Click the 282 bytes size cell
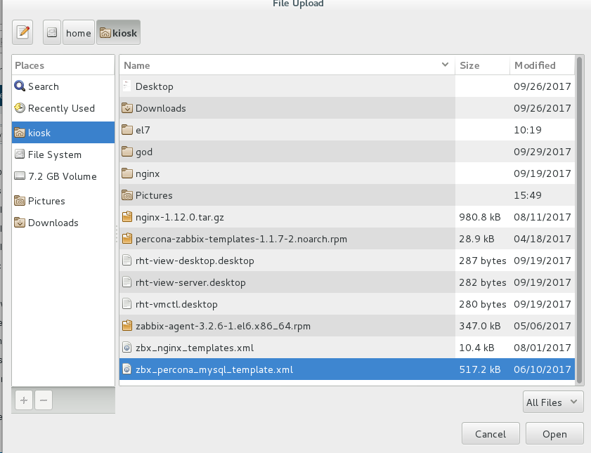 (x=483, y=282)
